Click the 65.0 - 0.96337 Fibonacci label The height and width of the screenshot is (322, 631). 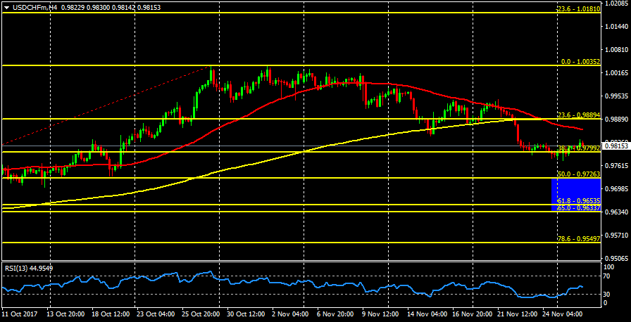(x=578, y=208)
